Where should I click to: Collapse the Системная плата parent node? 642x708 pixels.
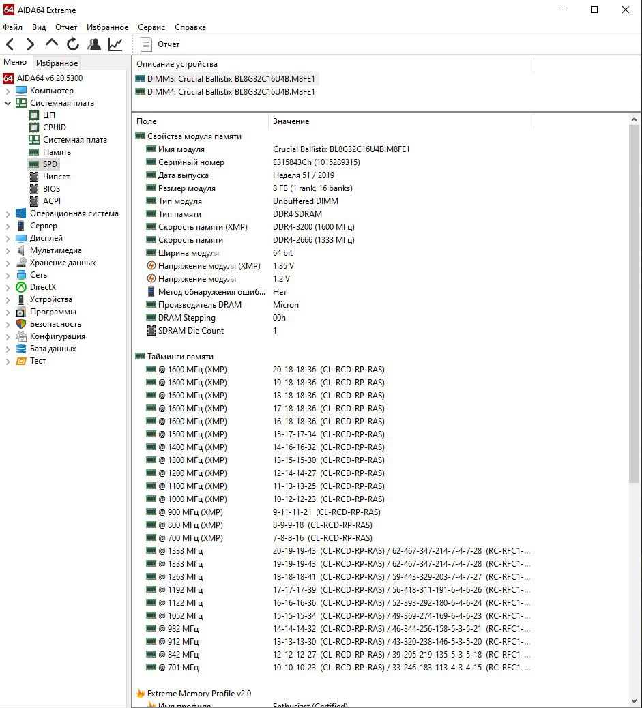click(x=8, y=103)
